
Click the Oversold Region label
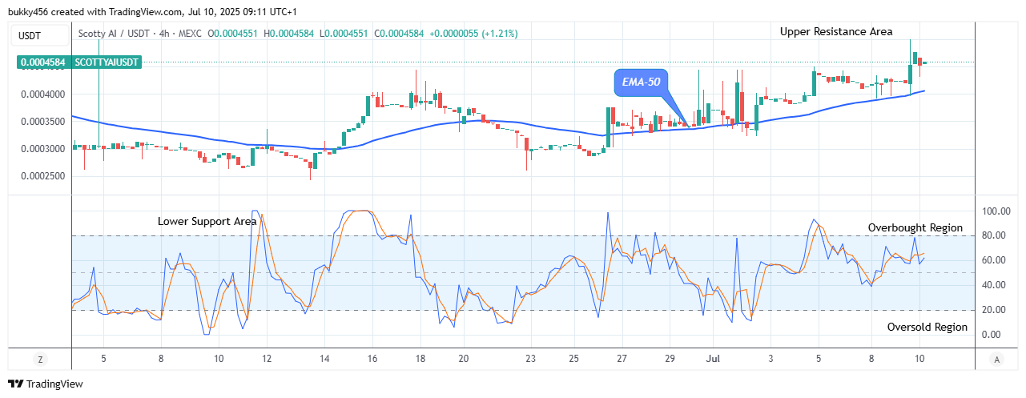[x=927, y=327]
